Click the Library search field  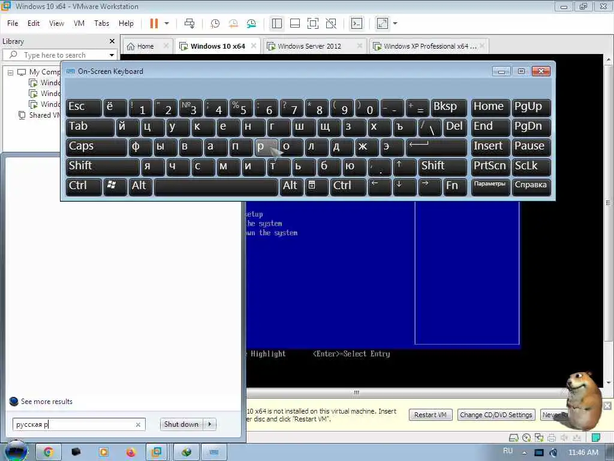tap(59, 55)
